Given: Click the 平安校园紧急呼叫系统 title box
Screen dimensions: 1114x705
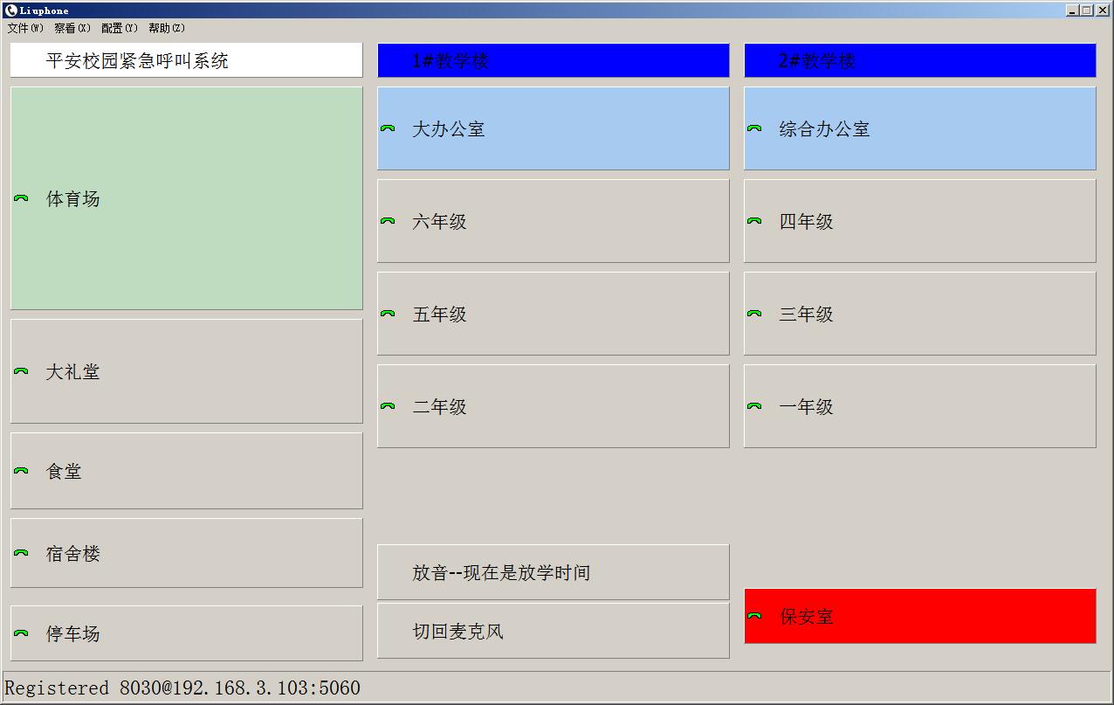Looking at the screenshot, I should [x=187, y=60].
